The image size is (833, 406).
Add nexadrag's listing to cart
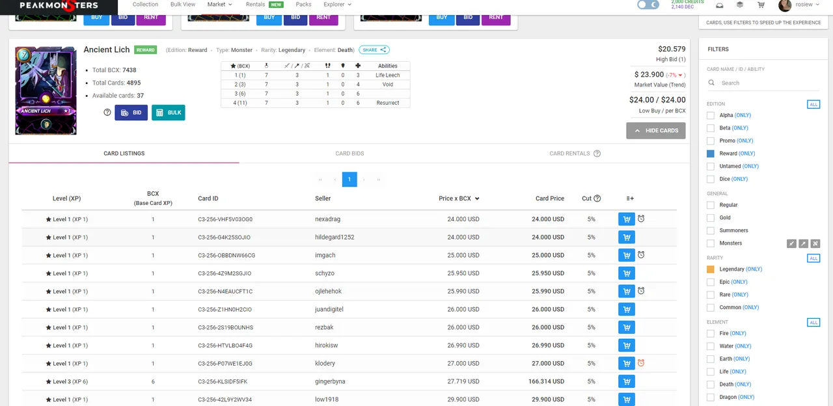tap(626, 219)
